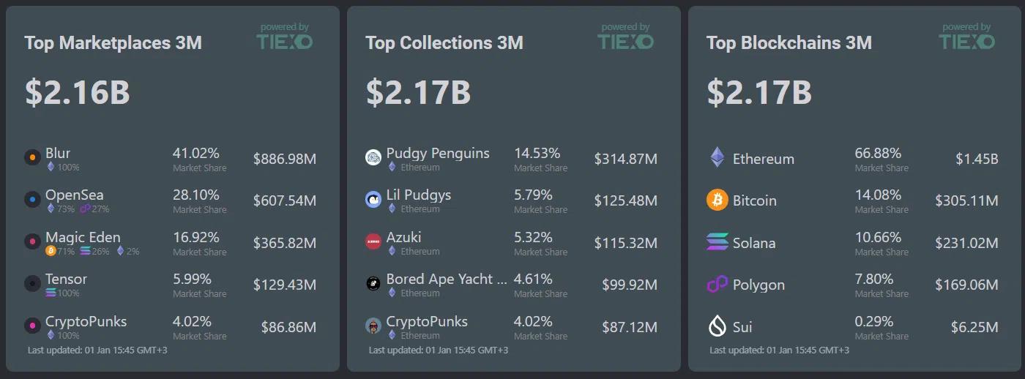Click the Top Collections 3M heading
The image size is (1025, 379).
[444, 43]
